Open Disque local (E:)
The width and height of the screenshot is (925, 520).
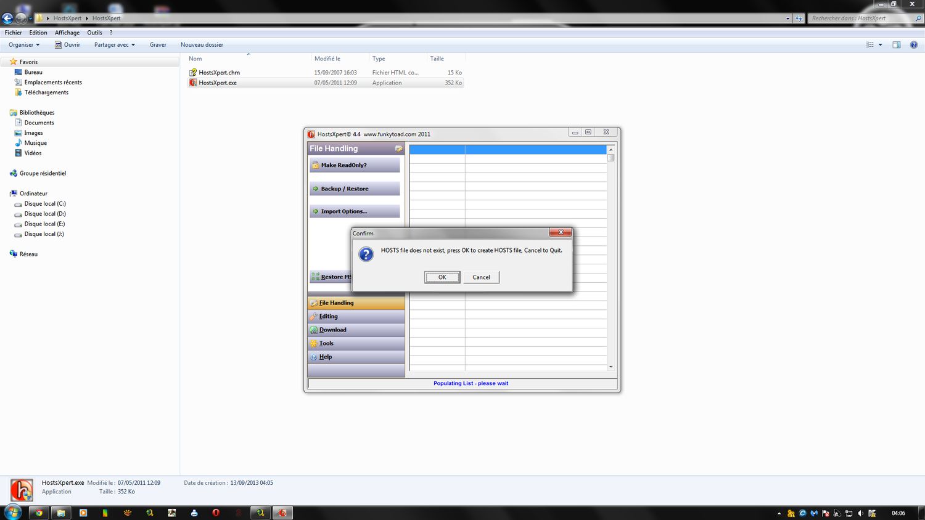44,224
